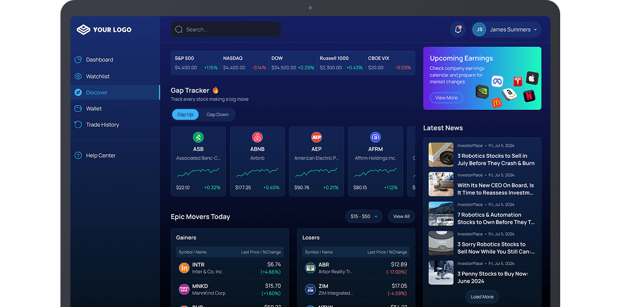Click the Discover compass icon

pos(78,93)
